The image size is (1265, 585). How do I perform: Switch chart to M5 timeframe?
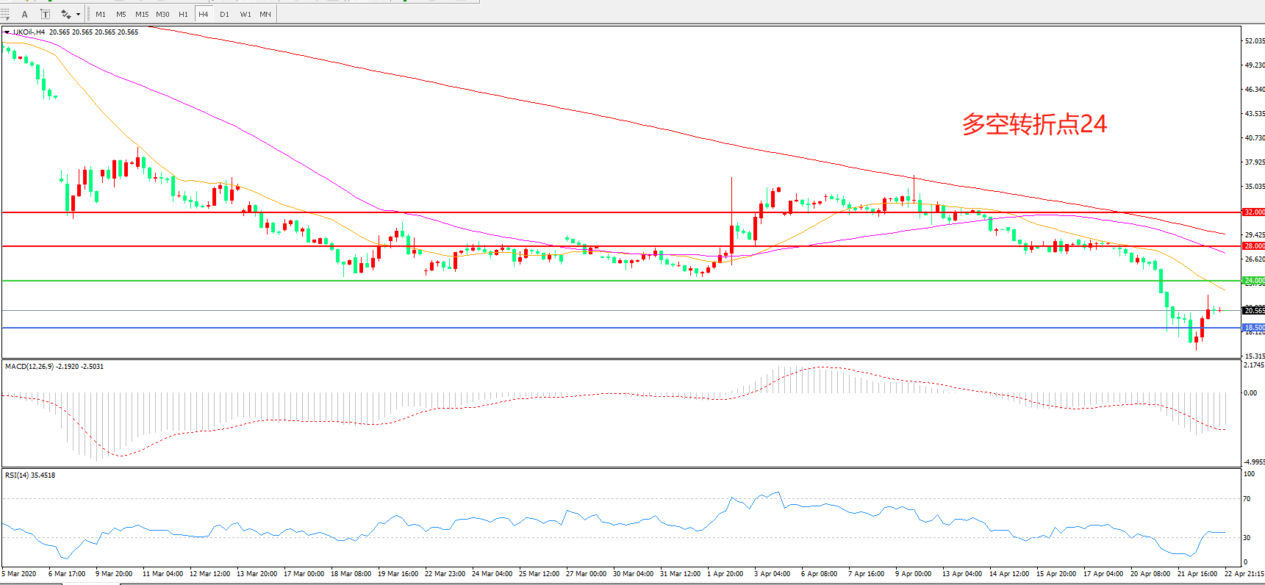[x=121, y=14]
